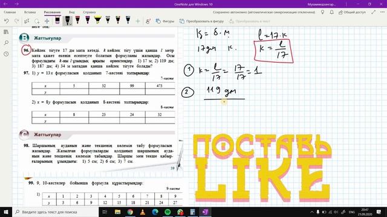Add a new pen with plus icon
387x217 pixels.
tap(138, 22)
